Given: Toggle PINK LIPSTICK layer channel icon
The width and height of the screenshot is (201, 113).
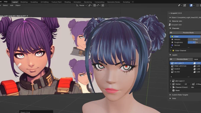Looking at the screenshot, I should point(194,66).
